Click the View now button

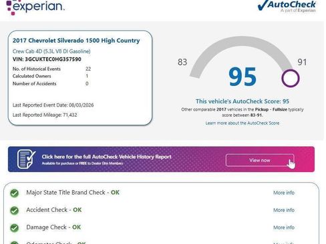click(260, 160)
